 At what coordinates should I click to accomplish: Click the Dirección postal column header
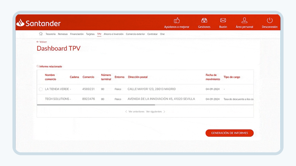tap(138, 77)
